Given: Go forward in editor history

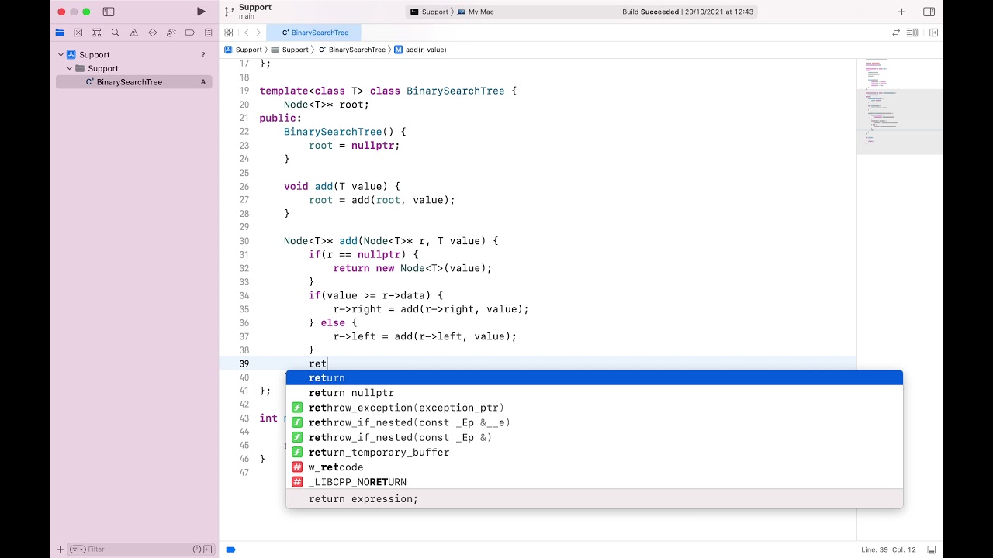Looking at the screenshot, I should click(x=258, y=33).
